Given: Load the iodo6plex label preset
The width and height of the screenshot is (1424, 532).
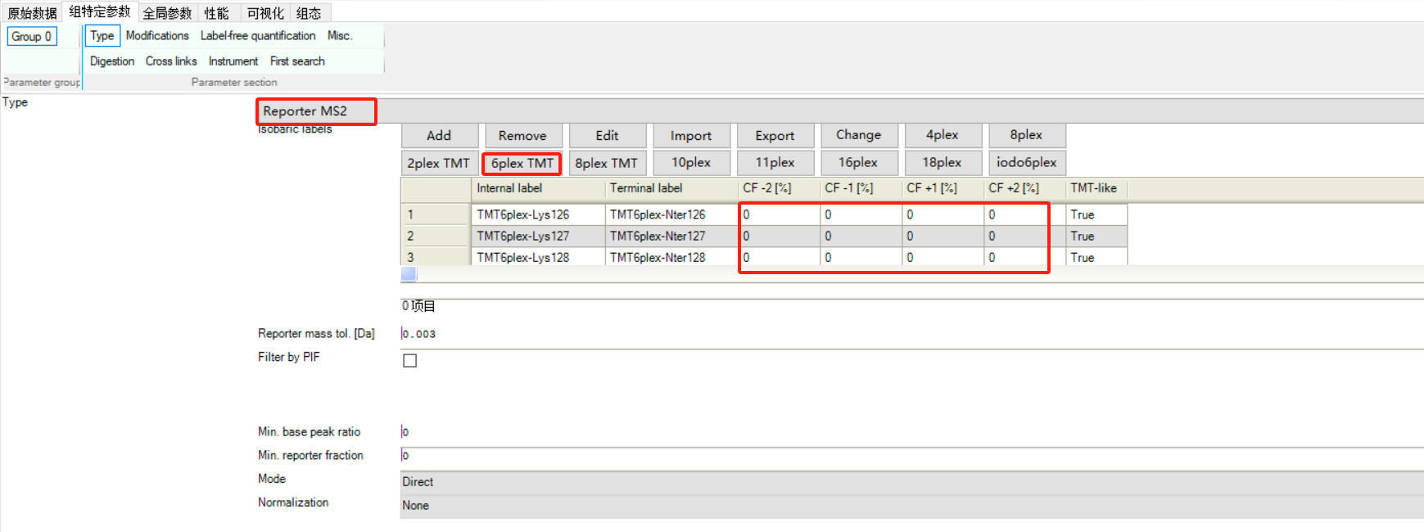Looking at the screenshot, I should (x=1026, y=163).
